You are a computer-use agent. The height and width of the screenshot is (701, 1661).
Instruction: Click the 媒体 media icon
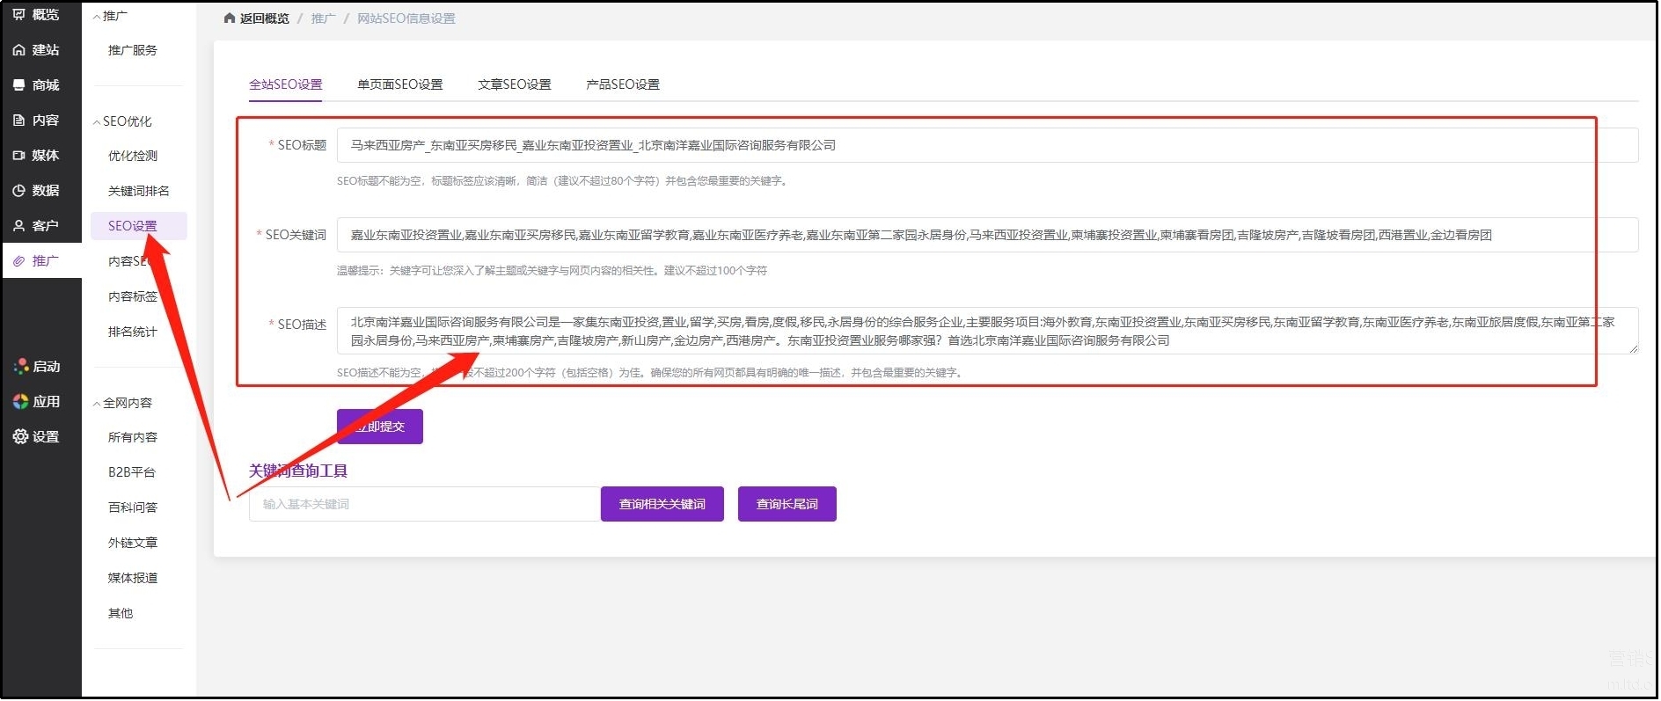19,156
